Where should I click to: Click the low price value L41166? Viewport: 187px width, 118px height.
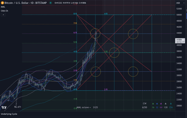coord(75,3)
